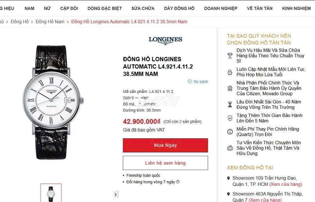Click the Longines brand logo
Image resolution: width=315 pixels, height=202 pixels.
(165, 41)
